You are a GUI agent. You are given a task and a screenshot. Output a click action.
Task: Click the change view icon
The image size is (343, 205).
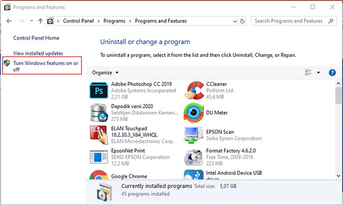pos(308,73)
